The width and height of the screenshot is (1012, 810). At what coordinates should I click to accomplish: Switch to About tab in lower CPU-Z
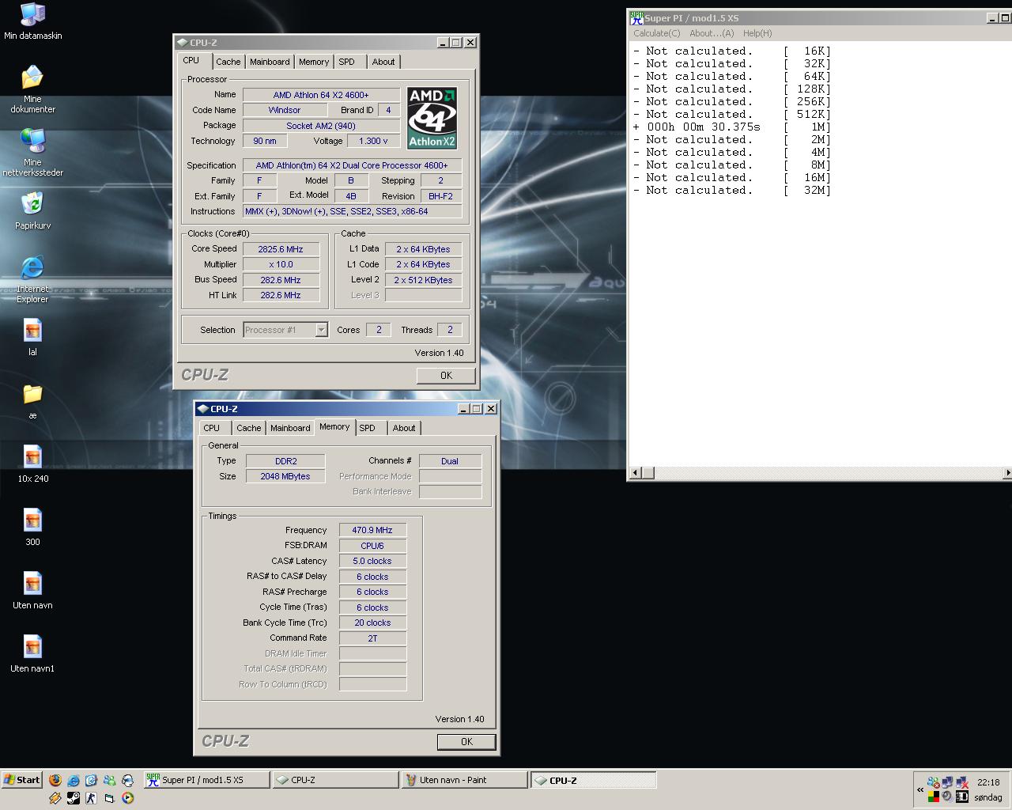404,428
